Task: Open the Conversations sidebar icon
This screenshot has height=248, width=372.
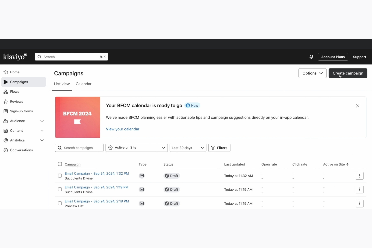Action: (6, 150)
